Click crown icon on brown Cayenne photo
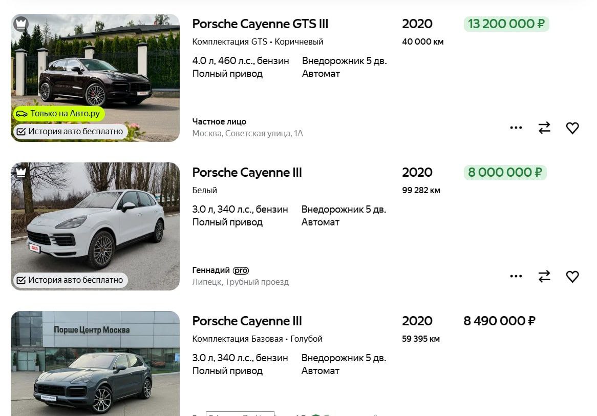The height and width of the screenshot is (416, 597). coord(21,24)
